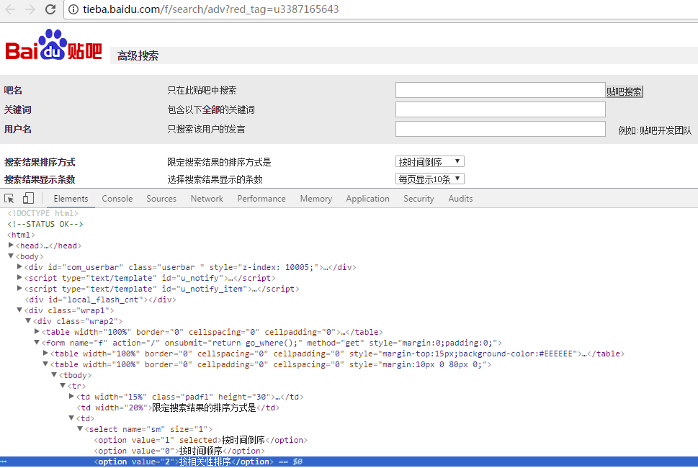This screenshot has height=468, width=698.
Task: Collapse the tr node
Action: (63, 385)
